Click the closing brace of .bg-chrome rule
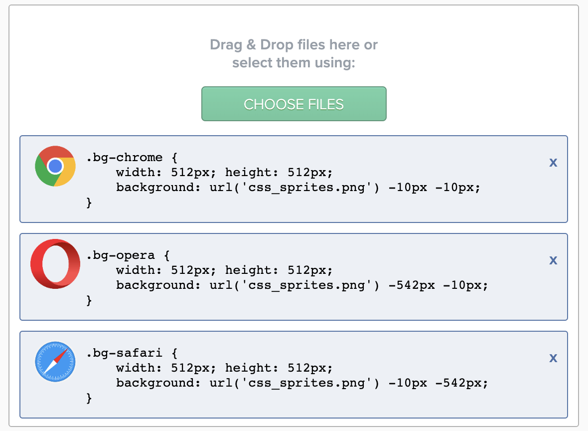The width and height of the screenshot is (588, 431). [89, 203]
